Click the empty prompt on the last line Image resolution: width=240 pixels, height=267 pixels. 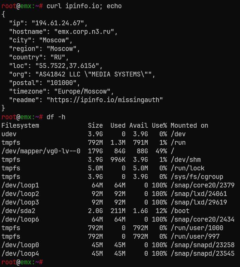[x=48, y=262]
